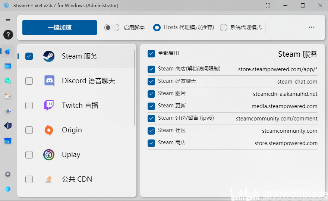The image size is (328, 201).
Task: Select the Discord 语音聊天 list item label
Action: click(x=88, y=81)
